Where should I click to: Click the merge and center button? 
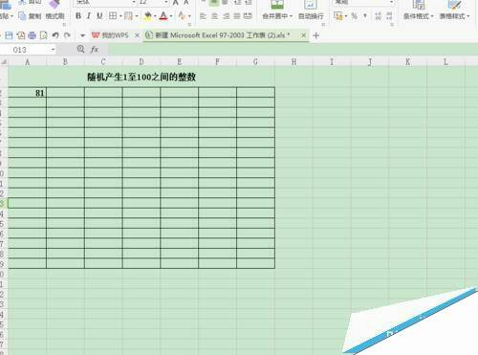point(277,11)
